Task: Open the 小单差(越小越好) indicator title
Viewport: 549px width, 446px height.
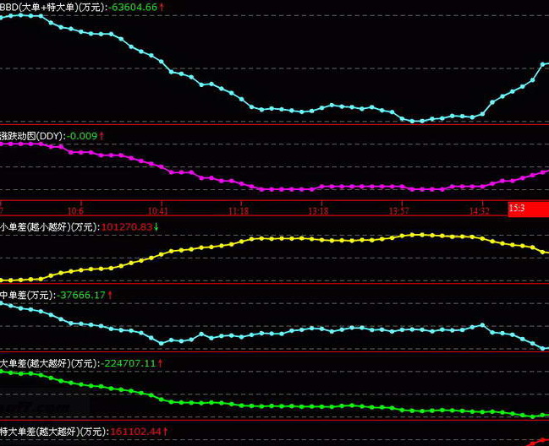Action: [49, 227]
